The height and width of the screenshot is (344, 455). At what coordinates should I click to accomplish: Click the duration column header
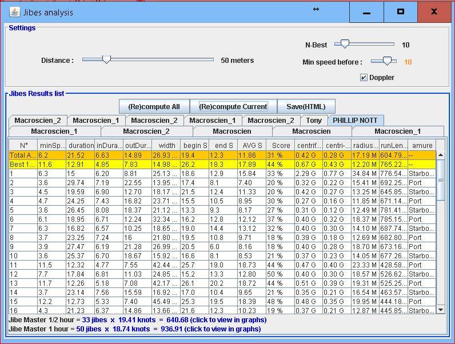coord(80,145)
